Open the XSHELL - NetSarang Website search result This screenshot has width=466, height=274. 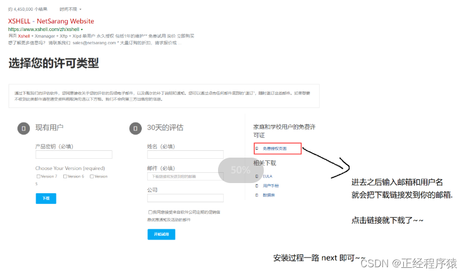51,21
